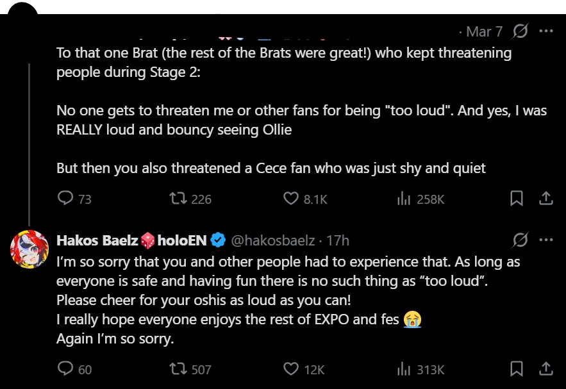Reply to Hakos Baelz's tweet
The image size is (566, 389).
pyautogui.click(x=65, y=368)
